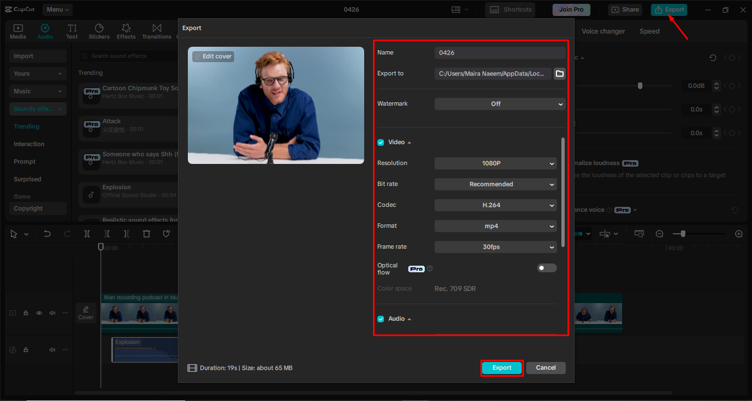Expand the Music section
Viewport: 752px width, 401px height.
coord(38,91)
